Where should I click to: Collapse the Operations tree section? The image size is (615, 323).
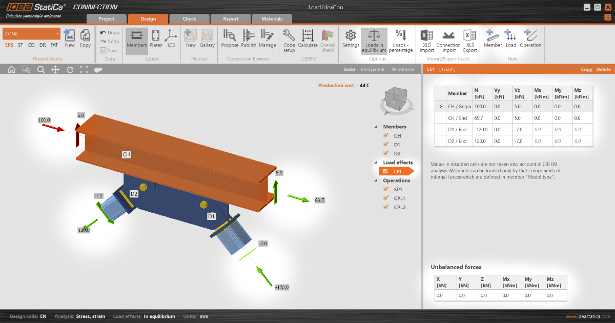pos(376,180)
